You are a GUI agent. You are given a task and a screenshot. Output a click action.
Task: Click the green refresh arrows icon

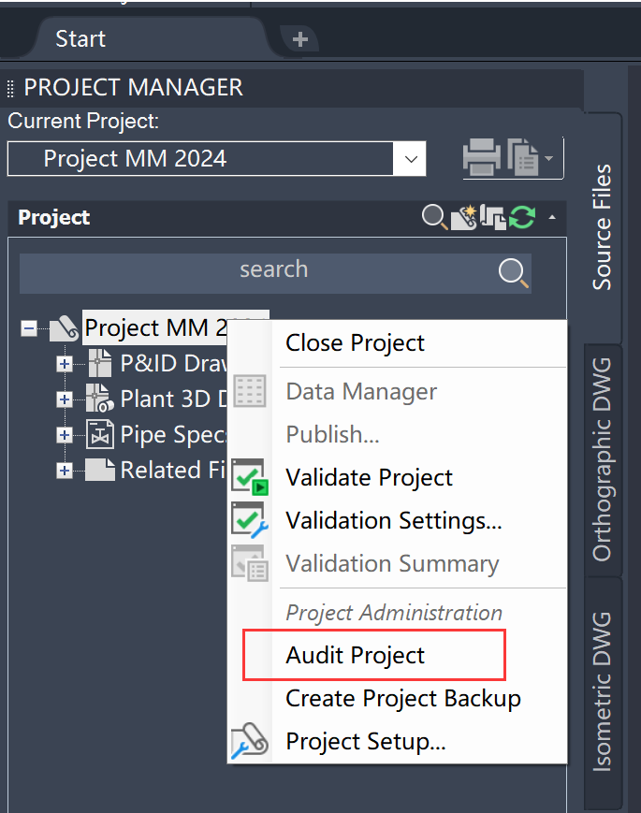(521, 217)
